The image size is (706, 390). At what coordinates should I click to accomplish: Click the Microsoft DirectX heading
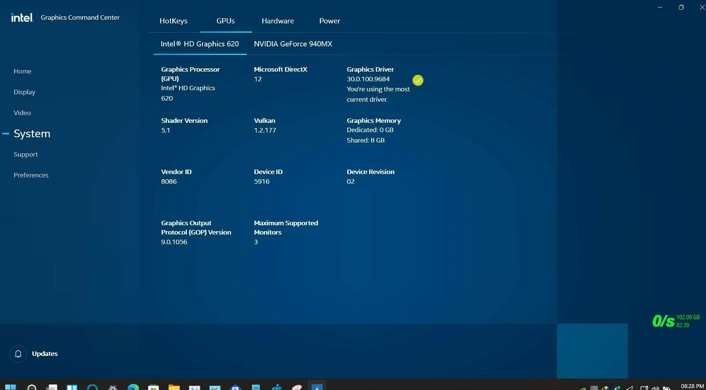(x=280, y=69)
